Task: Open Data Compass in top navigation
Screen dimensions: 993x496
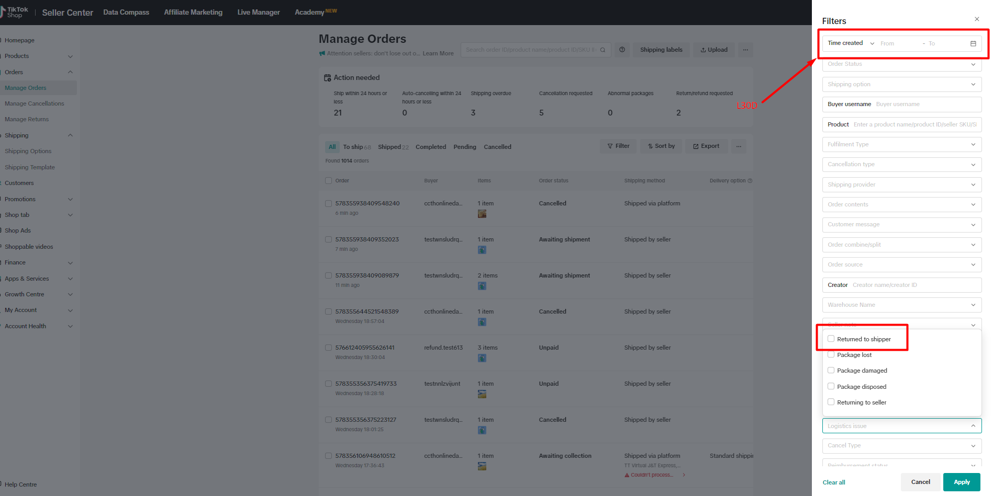Action: tap(126, 12)
